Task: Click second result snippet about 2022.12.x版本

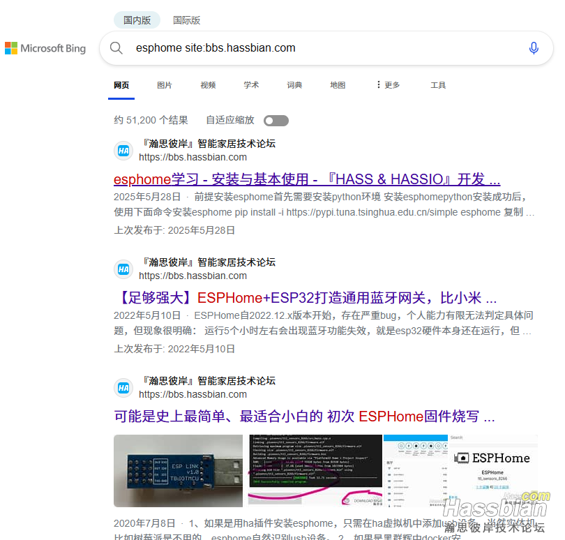Action: pos(324,323)
